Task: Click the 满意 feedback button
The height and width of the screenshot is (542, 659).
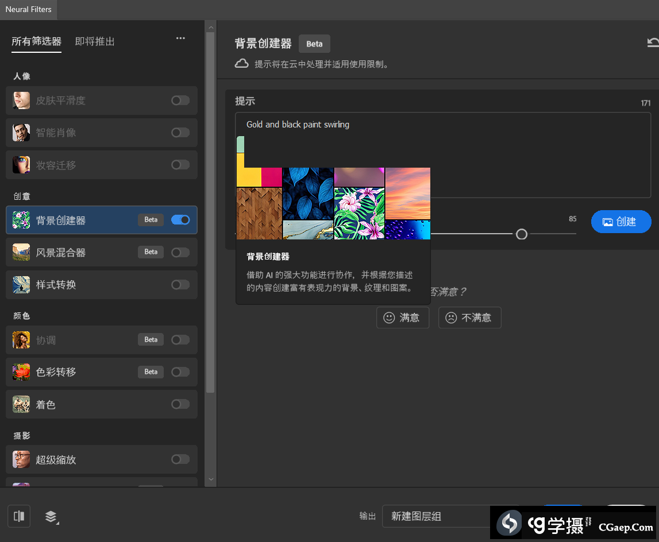Action: 403,318
